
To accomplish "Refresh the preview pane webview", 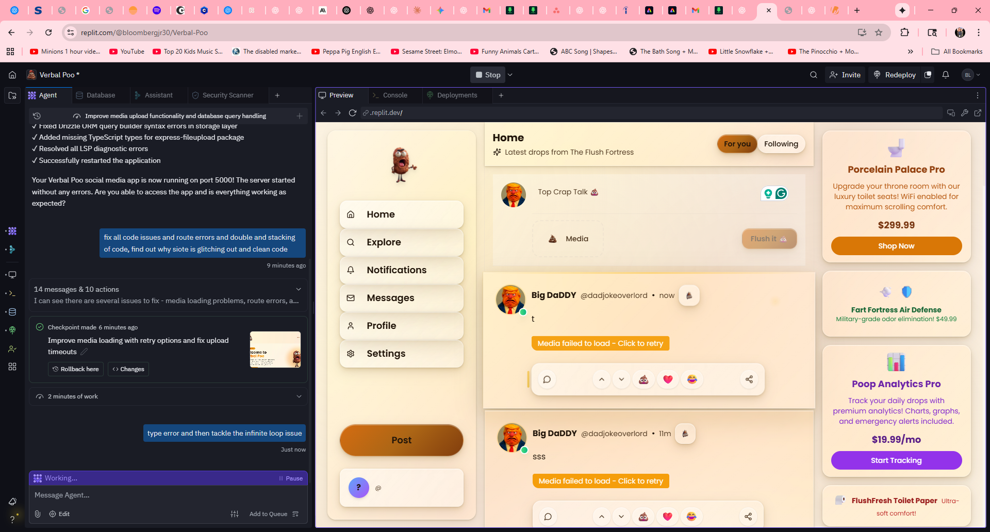I will [x=353, y=113].
